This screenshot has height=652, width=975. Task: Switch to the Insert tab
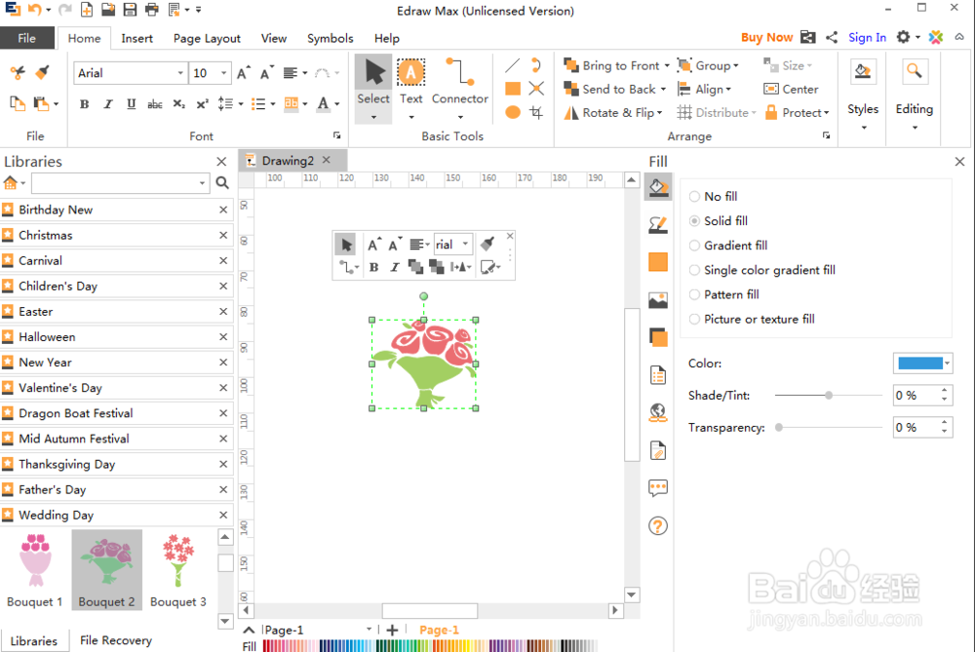136,38
